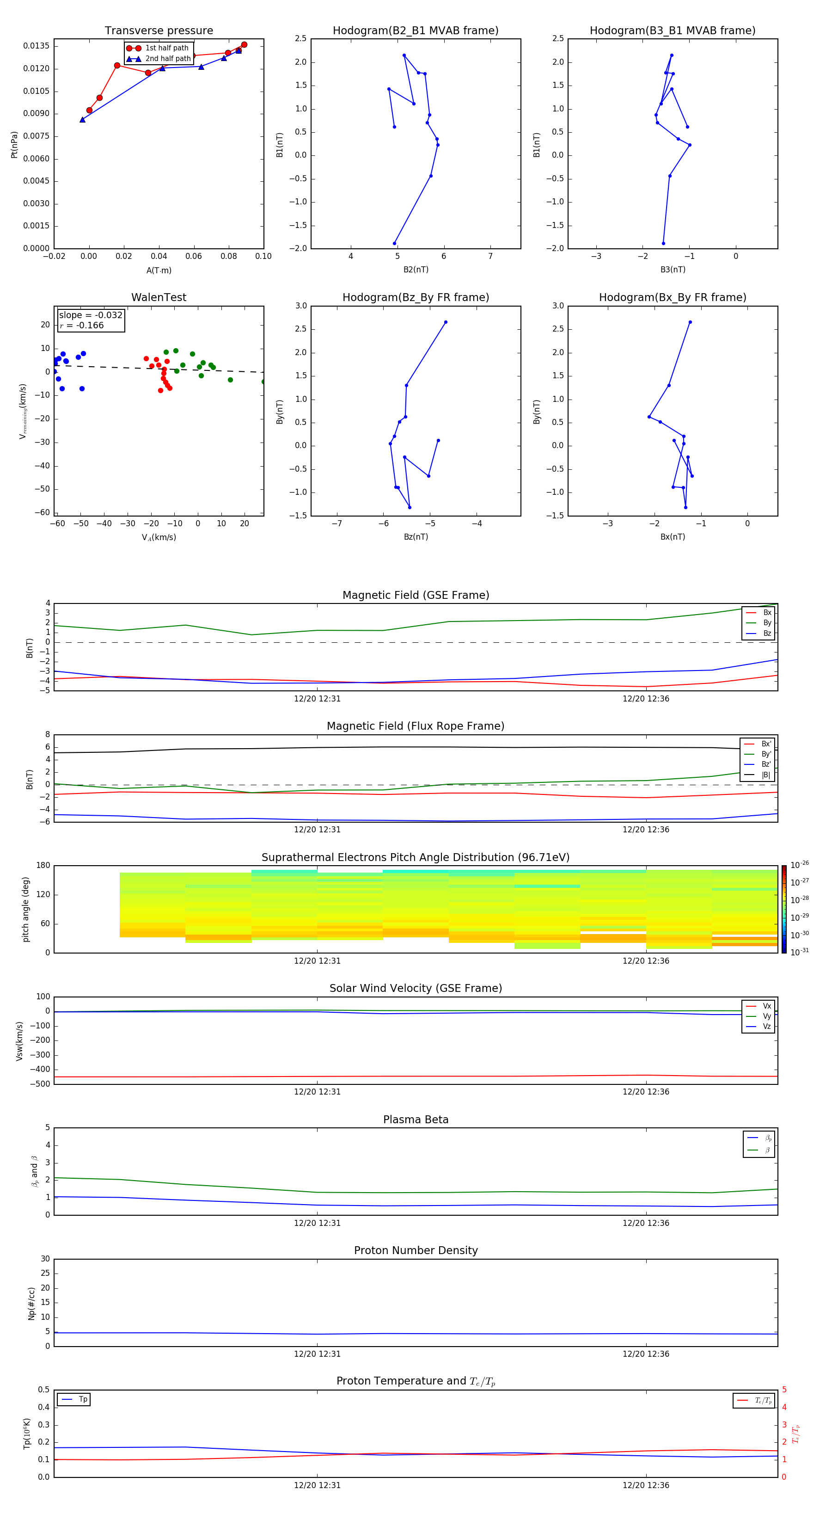Click the "Proton Temperature and Te/Tp" title
The width and height of the screenshot is (832, 1526).
pyautogui.click(x=416, y=1381)
